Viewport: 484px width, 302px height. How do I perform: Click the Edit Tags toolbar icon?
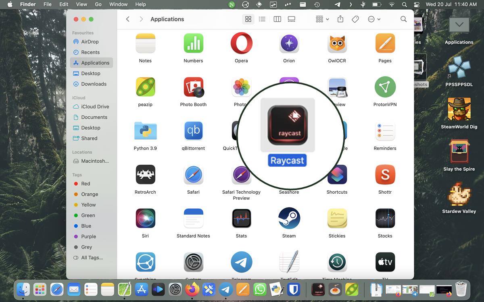355,19
